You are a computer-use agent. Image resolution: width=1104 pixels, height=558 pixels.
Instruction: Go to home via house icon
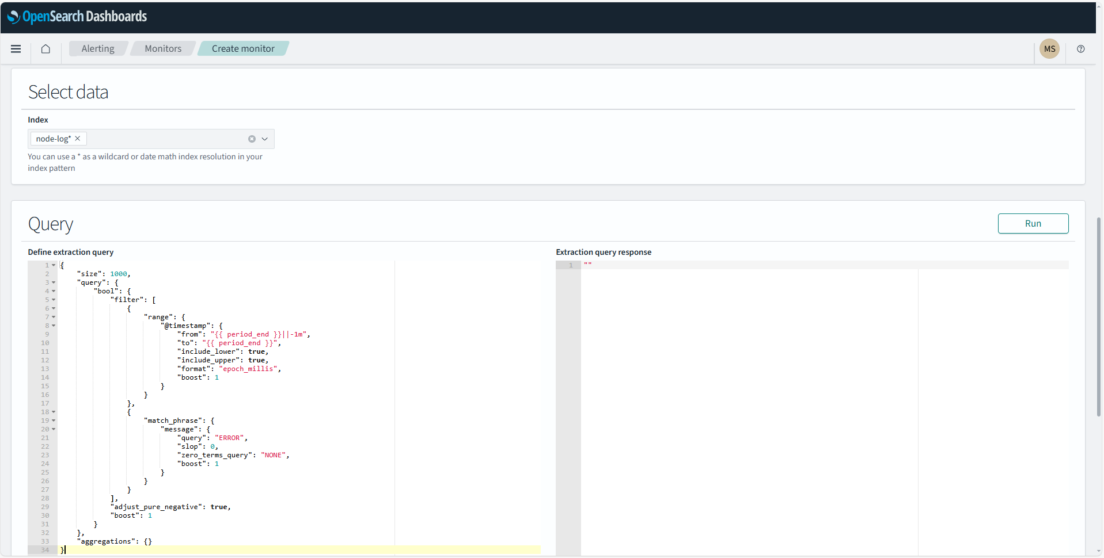pos(45,49)
